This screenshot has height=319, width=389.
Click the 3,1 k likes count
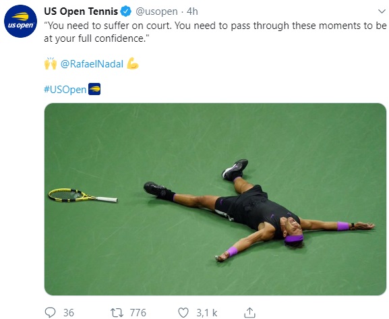207,313
